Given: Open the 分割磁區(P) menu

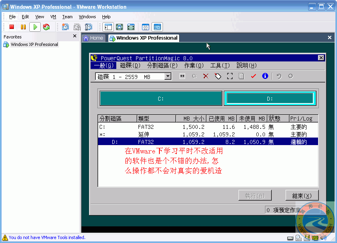Looking at the screenshot, I should tap(162, 65).
